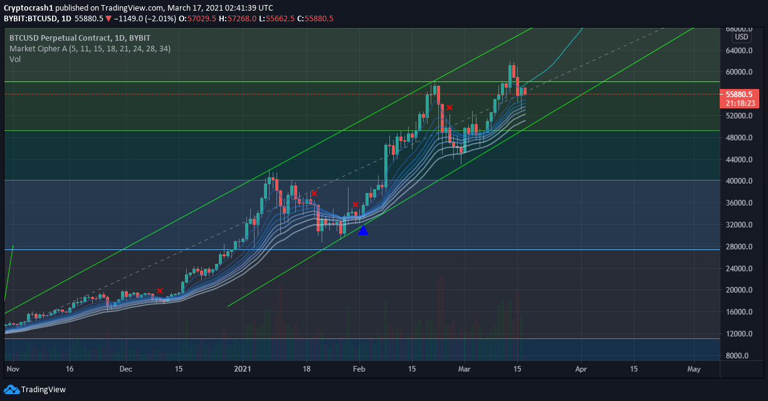Click the Nov label on the time axis
Image resolution: width=768 pixels, height=401 pixels.
pos(13,370)
